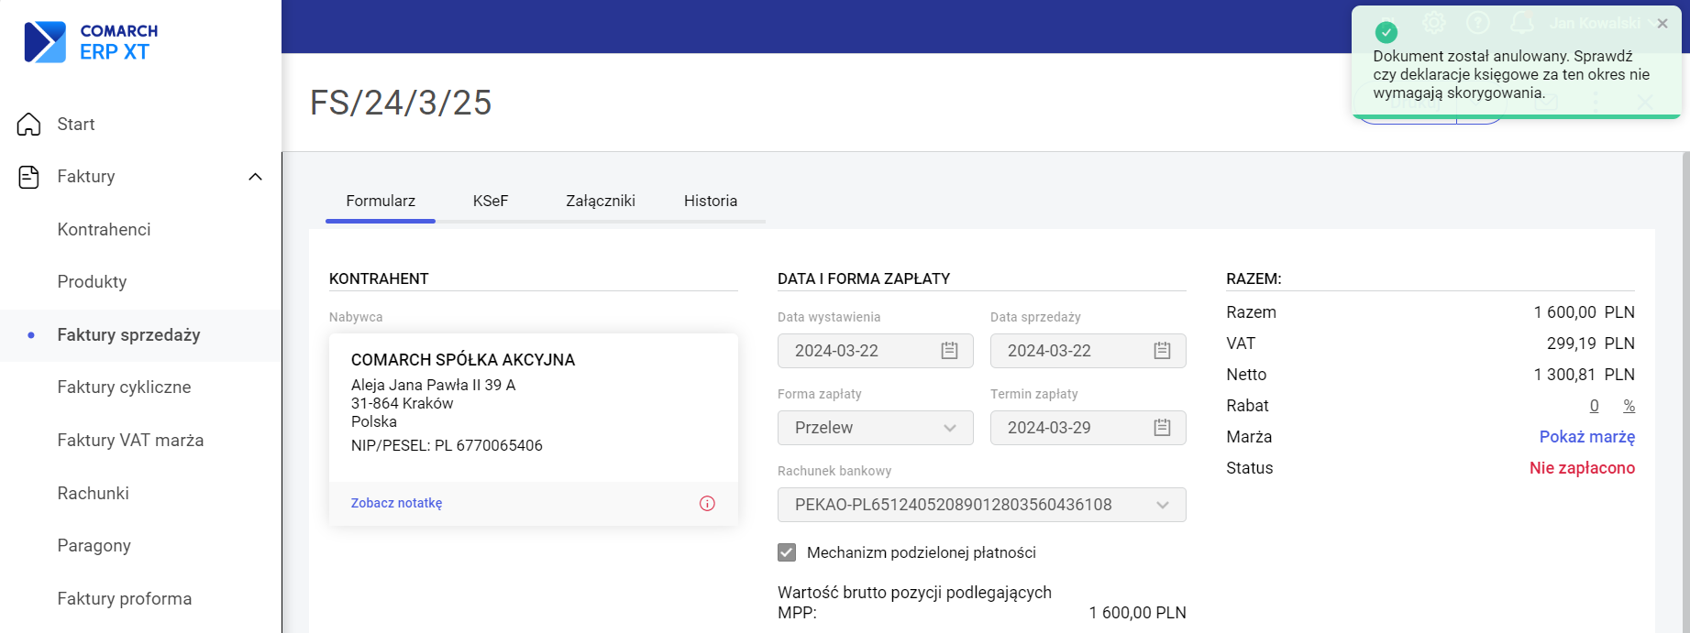The height and width of the screenshot is (633, 1690).
Task: Click the Comarch ERP XT logo
Action: point(92,42)
